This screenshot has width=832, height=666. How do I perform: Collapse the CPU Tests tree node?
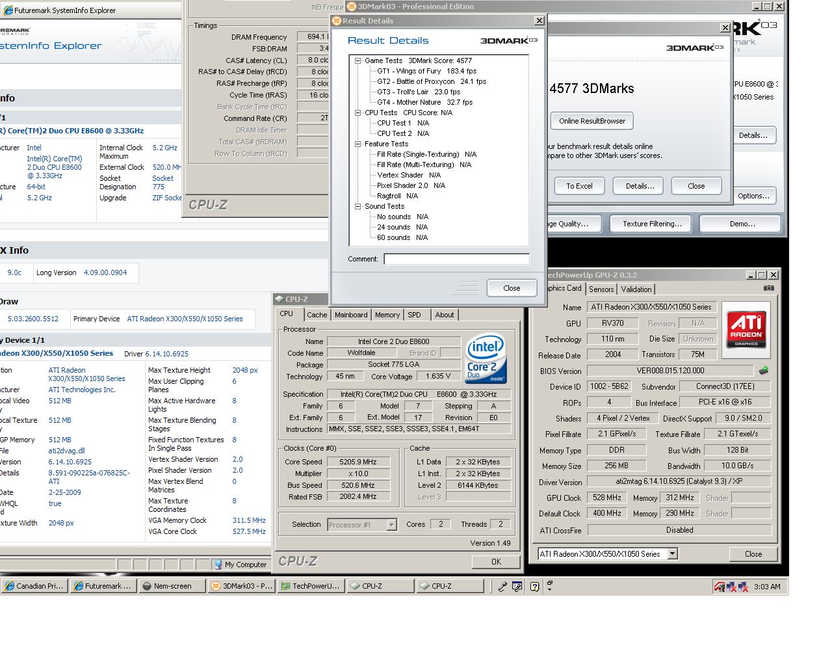(x=357, y=113)
